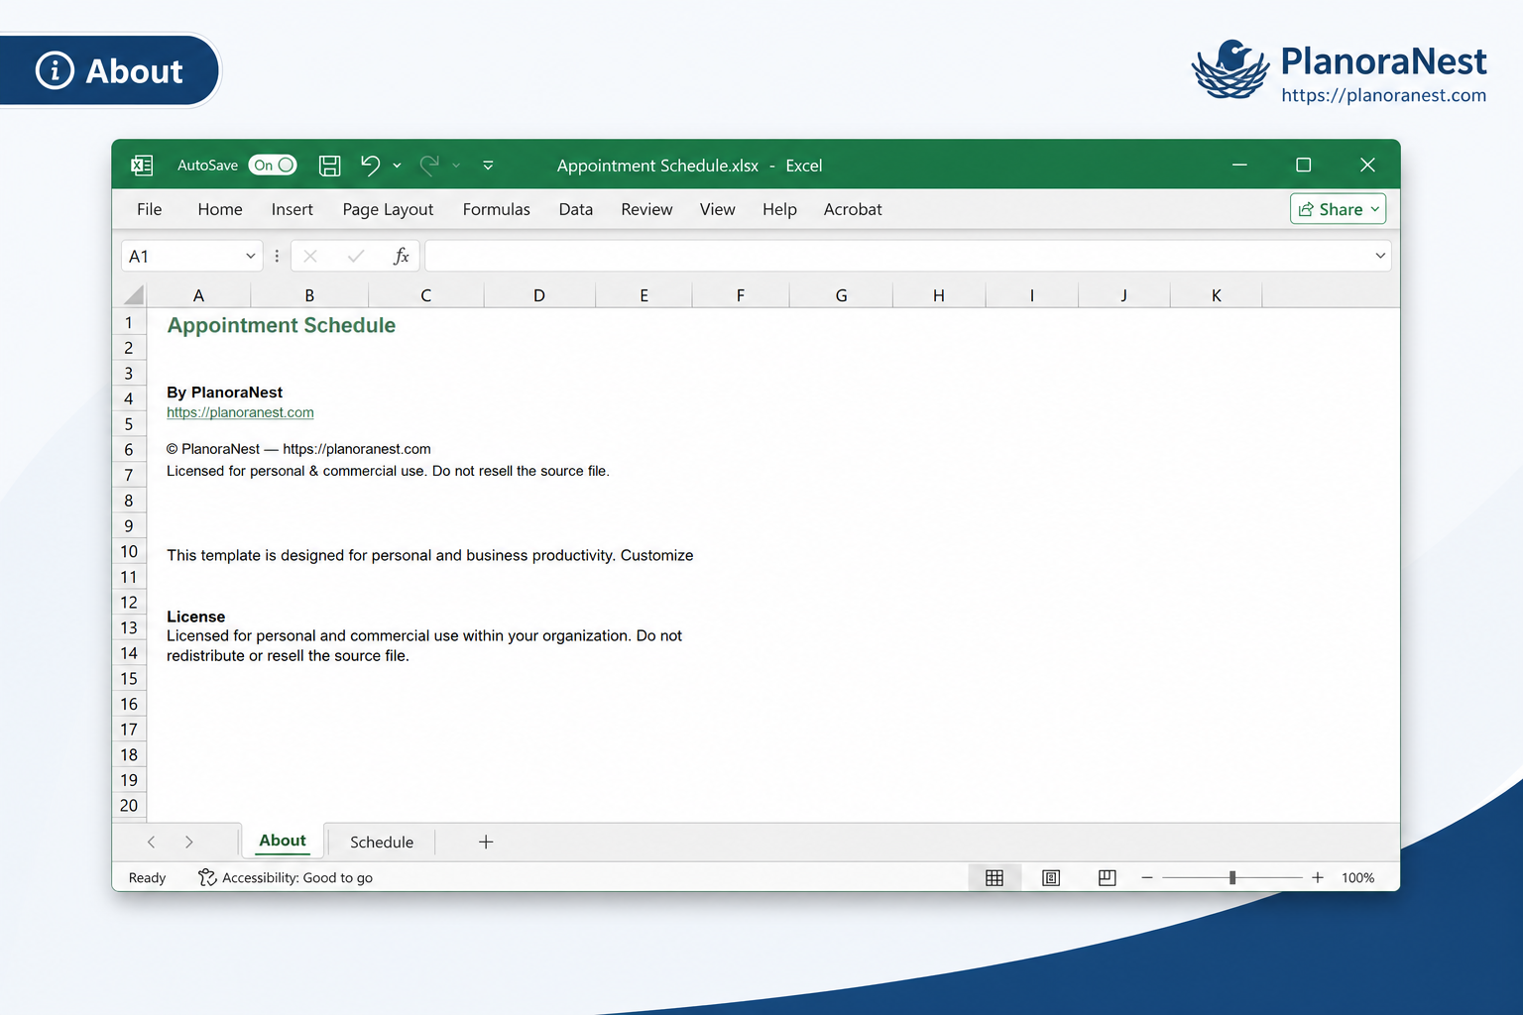1523x1015 pixels.
Task: Click the Share button
Action: [1338, 209]
